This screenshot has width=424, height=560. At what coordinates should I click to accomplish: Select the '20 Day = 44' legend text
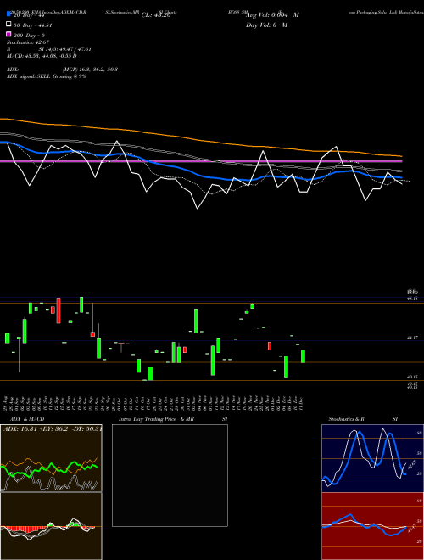(28, 15)
